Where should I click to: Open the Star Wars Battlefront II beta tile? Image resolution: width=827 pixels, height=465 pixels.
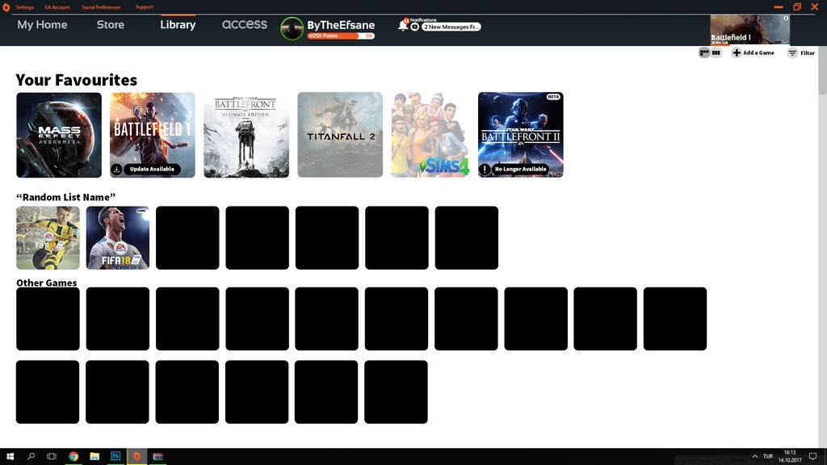coord(521,135)
